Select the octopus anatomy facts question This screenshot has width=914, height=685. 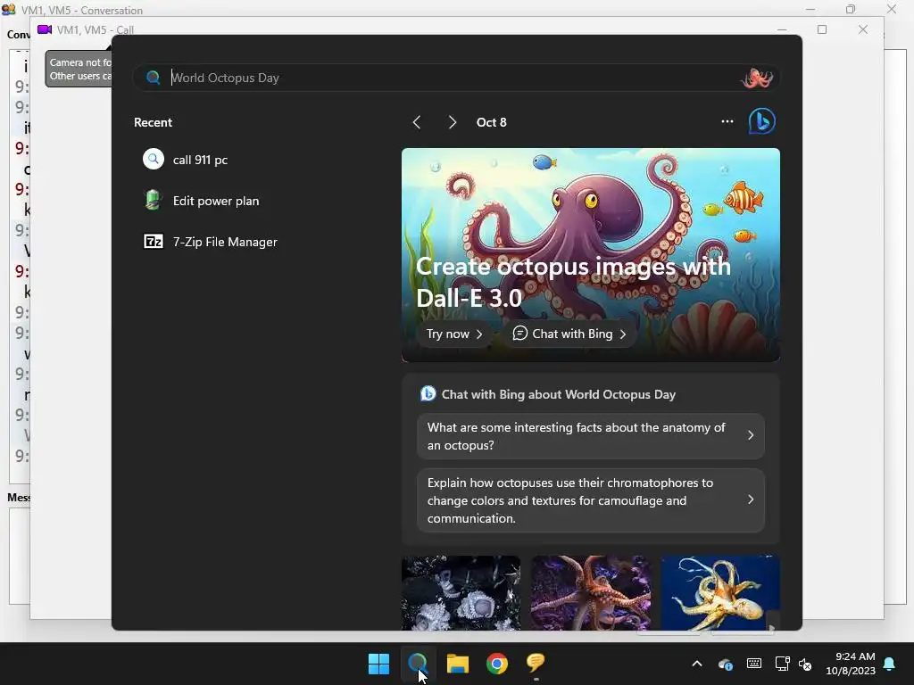click(x=591, y=436)
